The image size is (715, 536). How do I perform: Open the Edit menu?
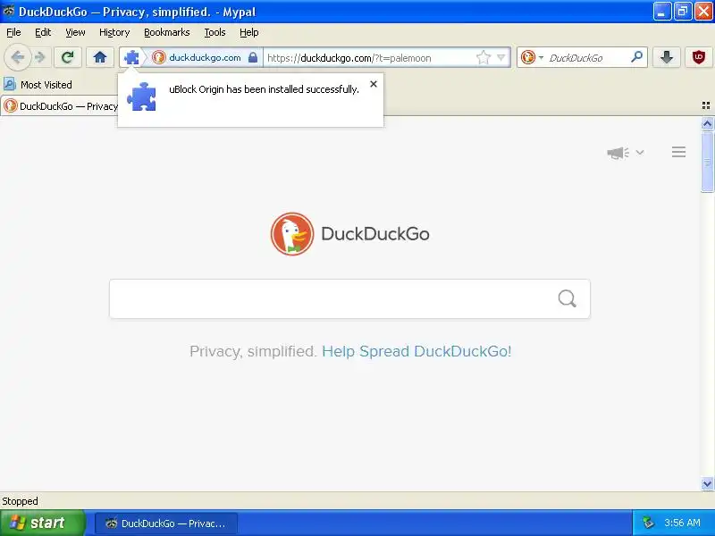coord(43,32)
